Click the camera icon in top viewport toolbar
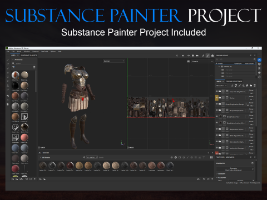This screenshot has height=200, width=267. [x=197, y=56]
